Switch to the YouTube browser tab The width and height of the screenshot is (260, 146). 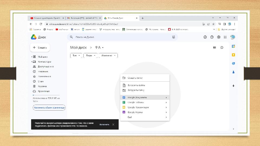pos(47,18)
